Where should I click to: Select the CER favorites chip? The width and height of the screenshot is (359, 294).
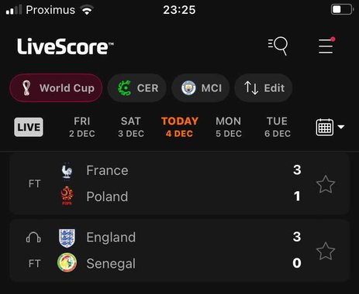[x=137, y=88]
